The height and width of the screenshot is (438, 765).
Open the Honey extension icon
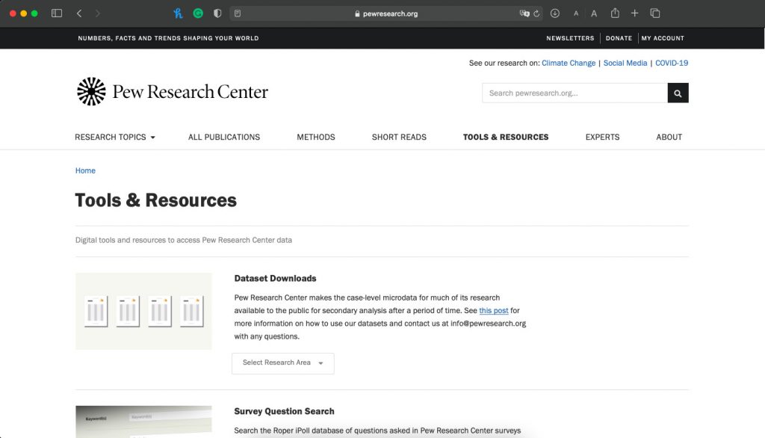(178, 13)
